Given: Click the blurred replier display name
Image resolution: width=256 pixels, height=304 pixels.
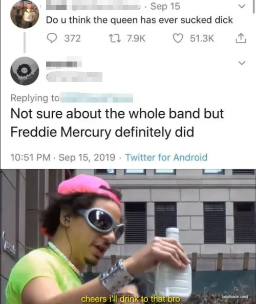Looking at the screenshot, I should coord(63,63).
